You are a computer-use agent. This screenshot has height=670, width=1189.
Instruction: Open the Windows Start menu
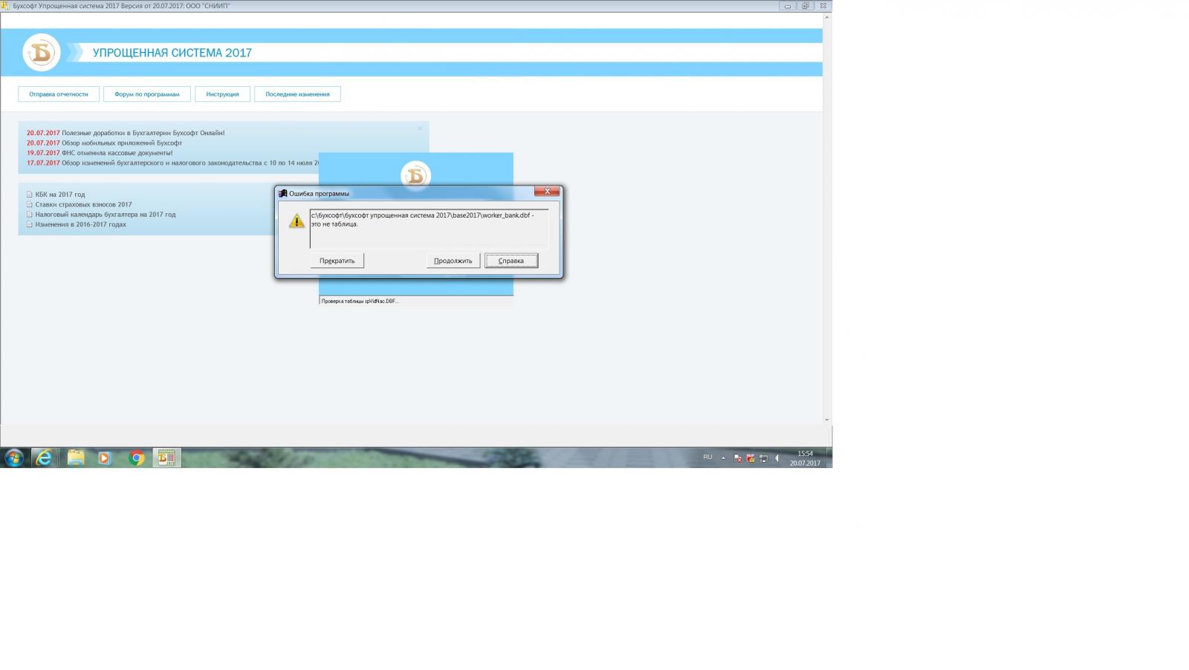pyautogui.click(x=14, y=458)
